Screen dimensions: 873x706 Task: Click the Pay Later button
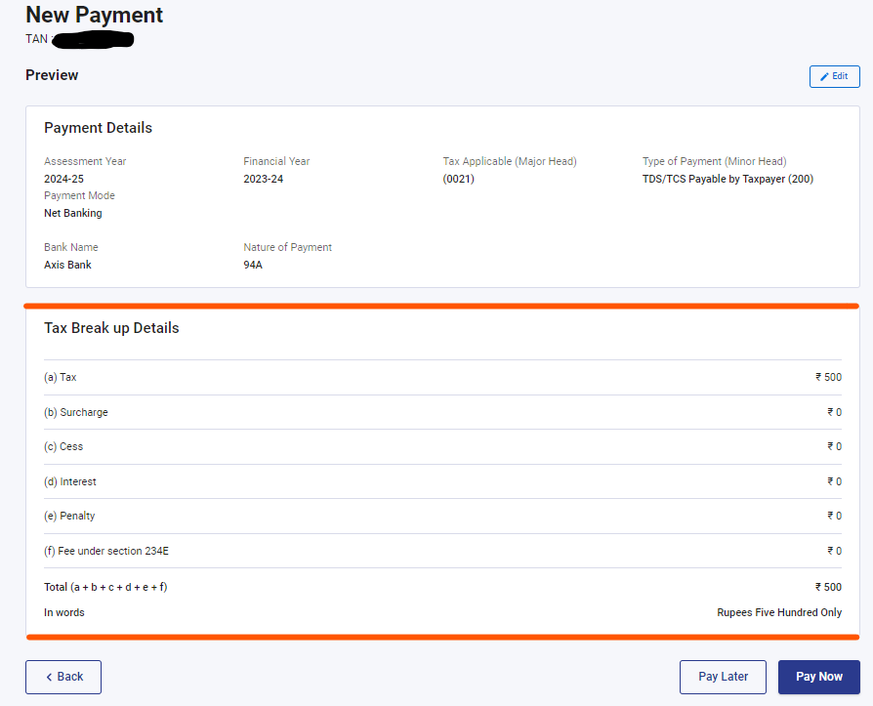pos(723,677)
